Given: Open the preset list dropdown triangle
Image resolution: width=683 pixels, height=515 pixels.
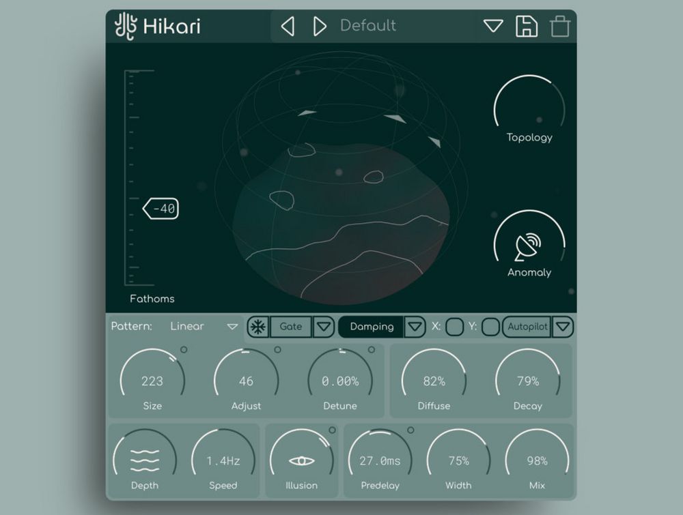Looking at the screenshot, I should point(493,26).
